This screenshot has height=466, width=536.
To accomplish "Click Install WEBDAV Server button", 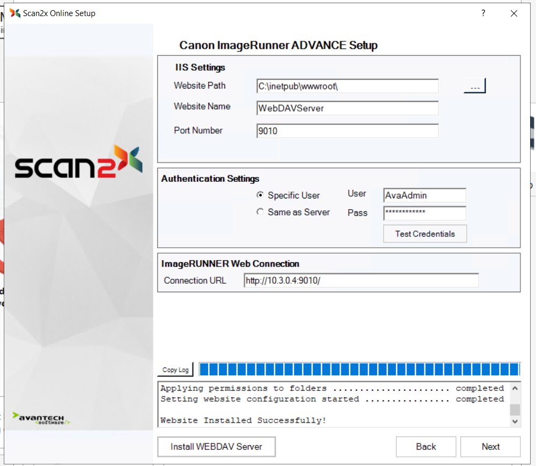I will [x=216, y=447].
